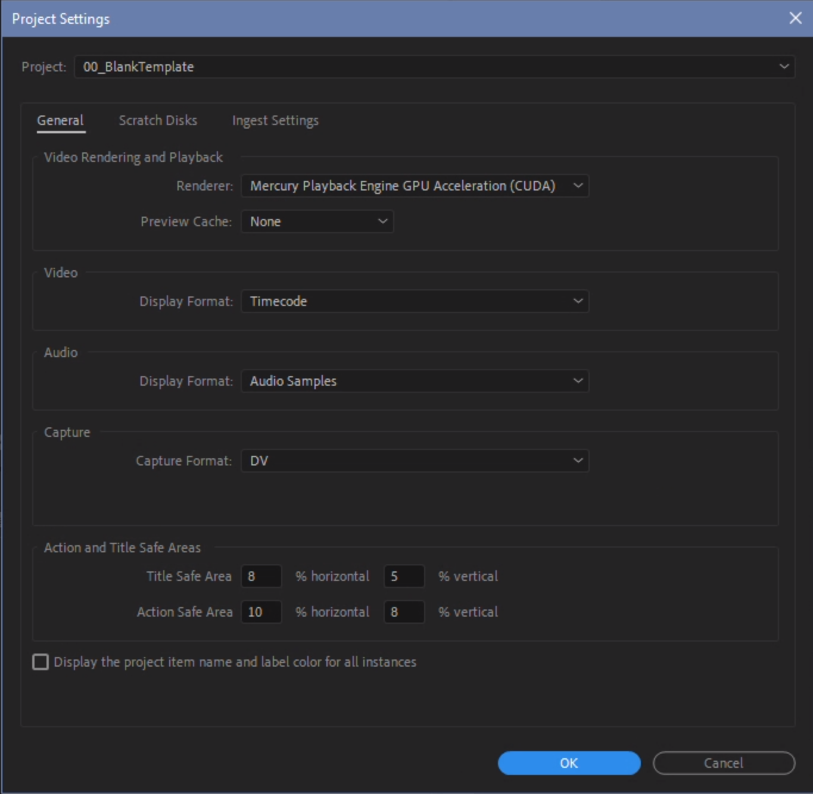The width and height of the screenshot is (813, 794).
Task: Open the Renderer combo box
Action: (415, 185)
